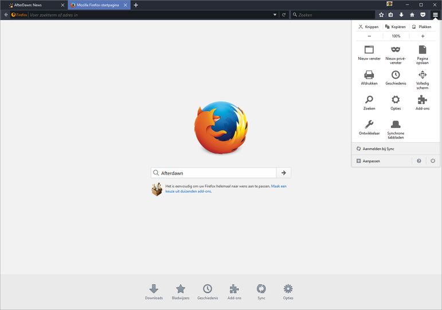
Task: Open Geschiedenis clock in menu panel
Action: coord(396,77)
